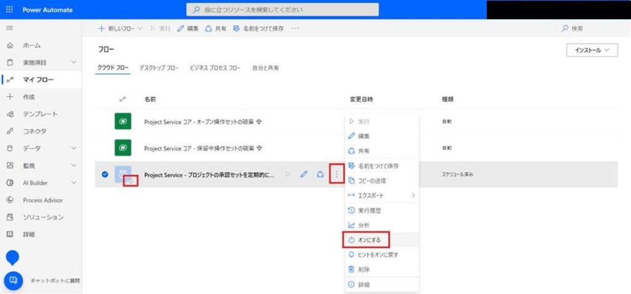Open データ in the sidebar
The height and width of the screenshot is (294, 631).
coord(31,148)
